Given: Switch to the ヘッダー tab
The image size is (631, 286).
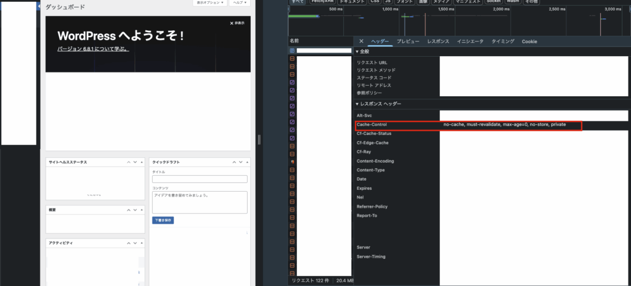Looking at the screenshot, I should coord(380,41).
